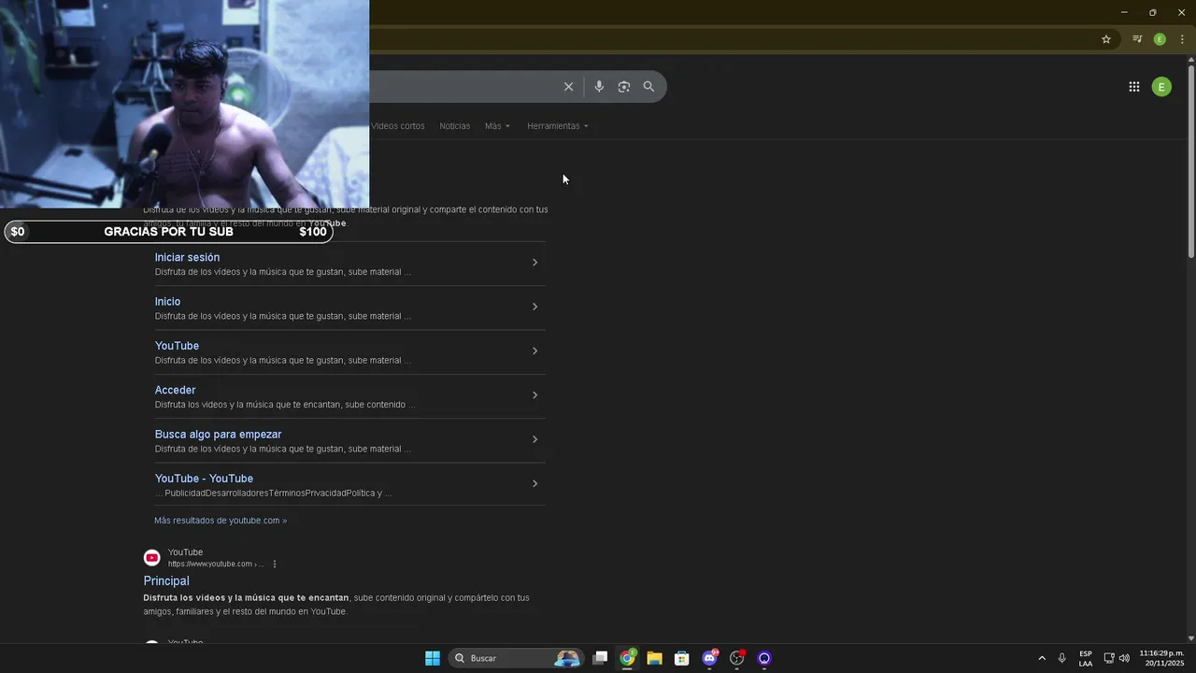Expand the Herramientas dropdown
1196x673 pixels.
(558, 126)
